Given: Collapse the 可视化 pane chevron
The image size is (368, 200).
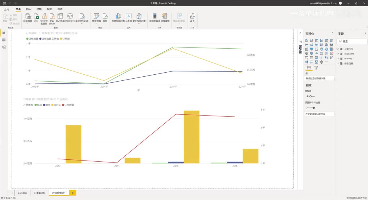Looking at the screenshot, I should click(x=333, y=33).
